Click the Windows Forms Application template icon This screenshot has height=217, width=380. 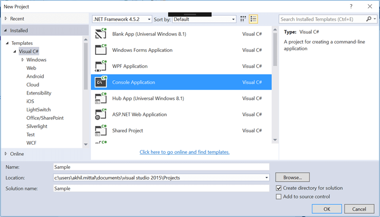(101, 50)
